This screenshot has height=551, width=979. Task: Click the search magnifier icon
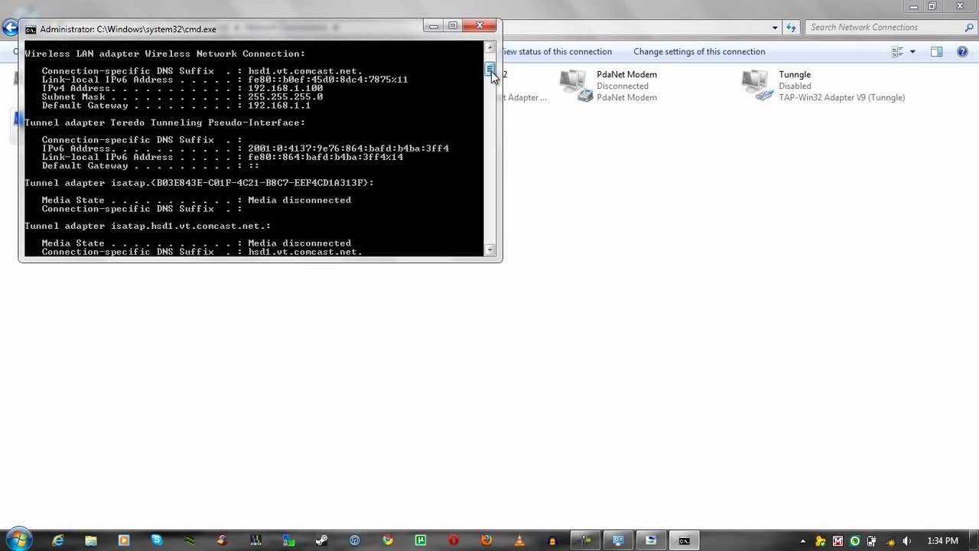click(969, 27)
